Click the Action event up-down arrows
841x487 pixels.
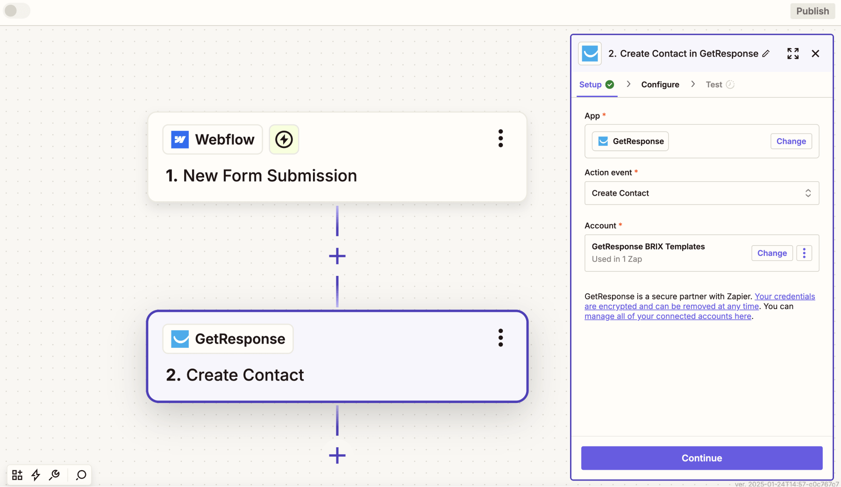tap(808, 193)
